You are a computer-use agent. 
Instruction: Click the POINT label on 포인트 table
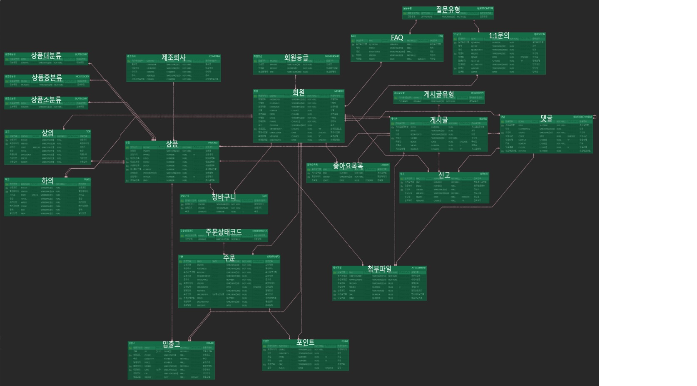345,341
